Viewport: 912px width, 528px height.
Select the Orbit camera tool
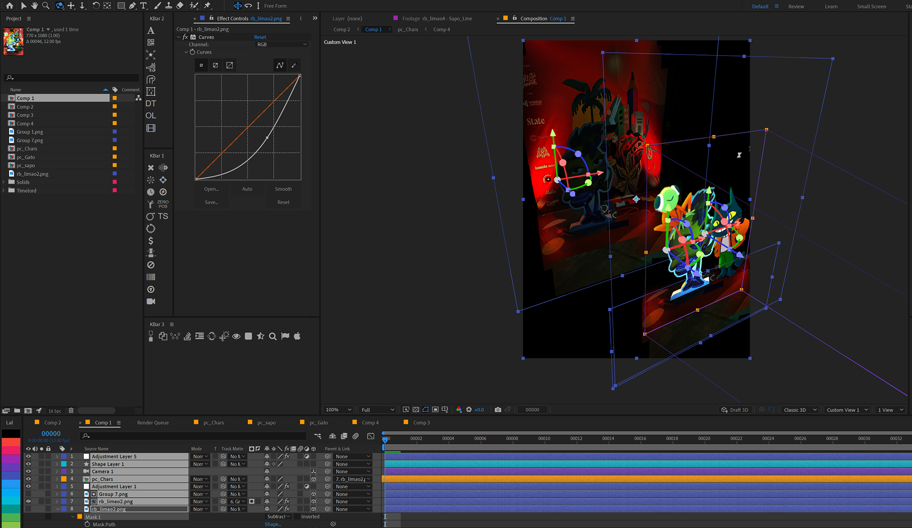pyautogui.click(x=60, y=6)
